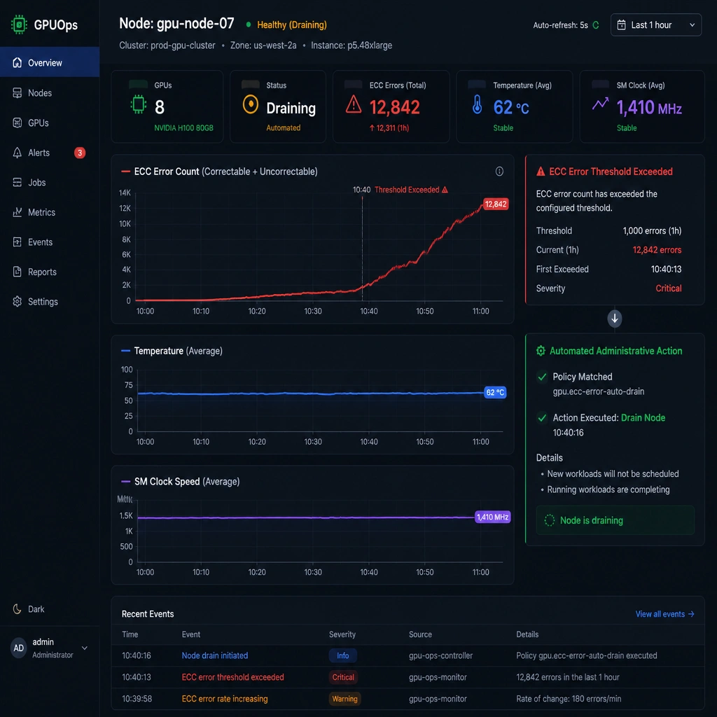Image resolution: width=717 pixels, height=717 pixels.
Task: Click the Critical severity badge in events table
Action: point(343,677)
